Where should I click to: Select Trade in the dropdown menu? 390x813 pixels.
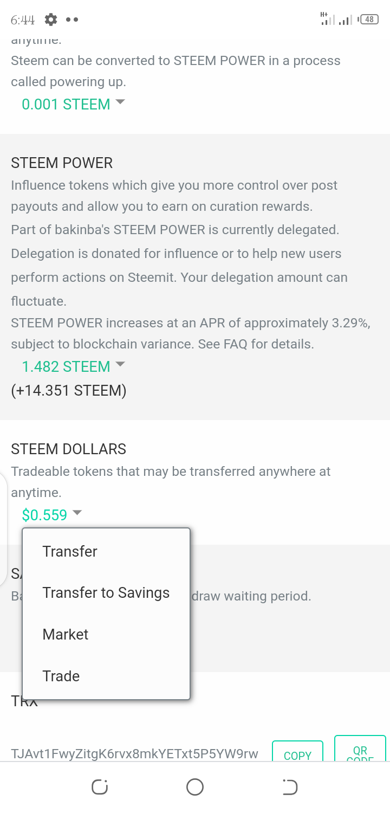61,676
